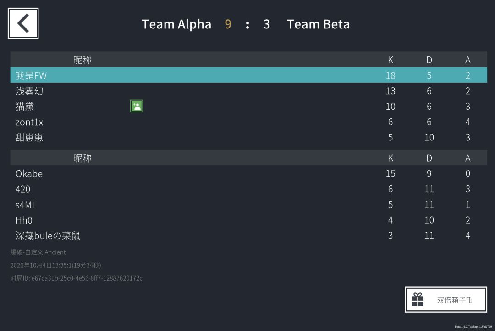Click the Team Beta title
Image resolution: width=495 pixels, height=331 pixels.
[318, 24]
